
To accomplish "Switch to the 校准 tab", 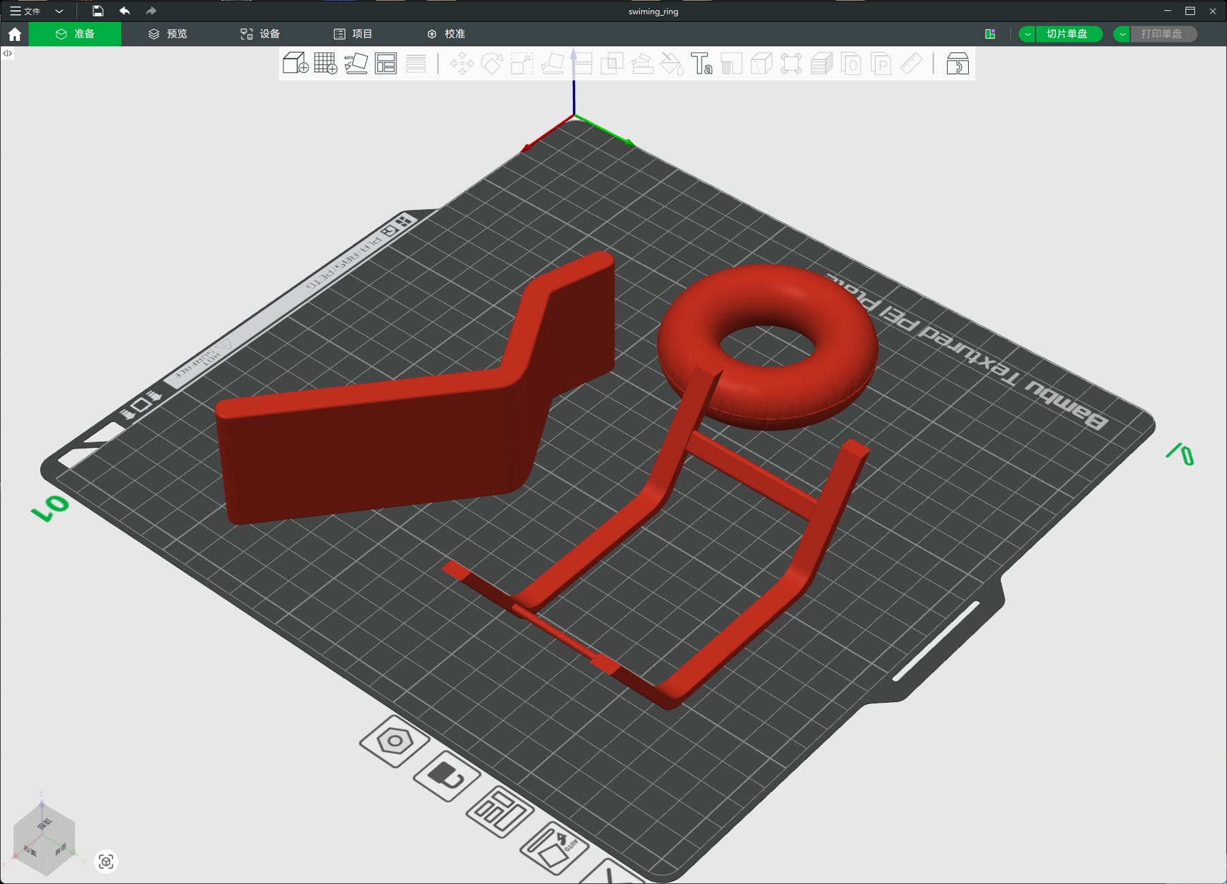I will coord(446,34).
